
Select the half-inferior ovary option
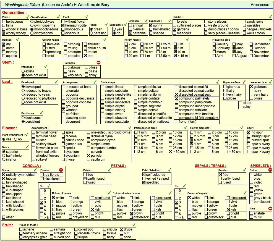click(x=4, y=155)
